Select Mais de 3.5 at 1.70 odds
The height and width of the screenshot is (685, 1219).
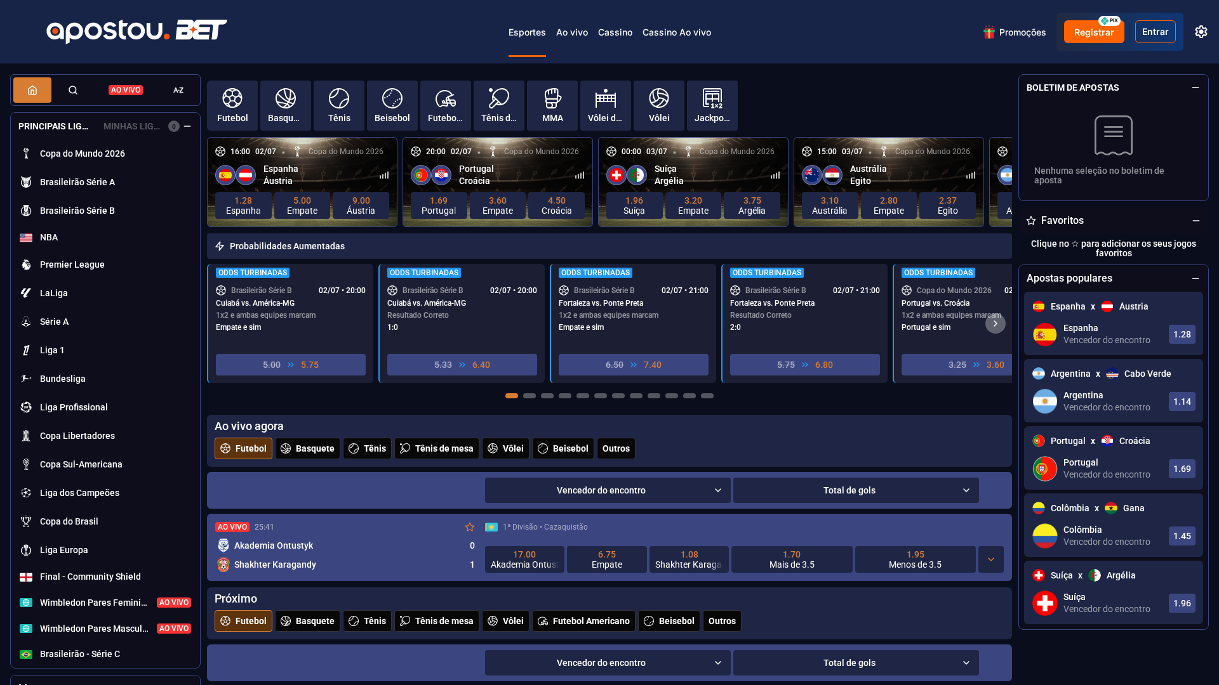pos(792,559)
